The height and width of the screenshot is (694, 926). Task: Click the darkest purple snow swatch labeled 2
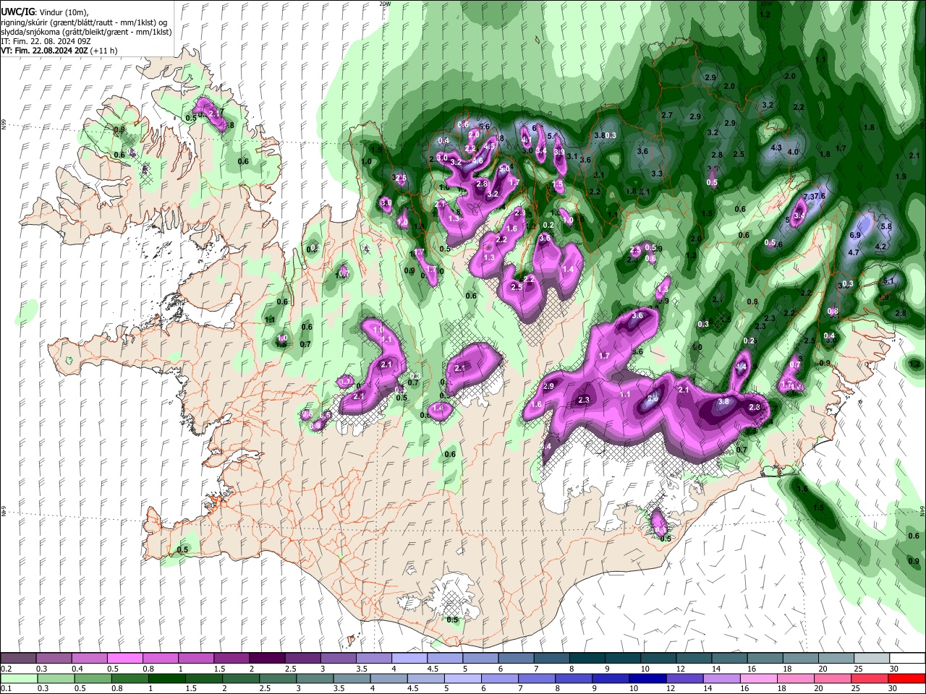[266, 658]
